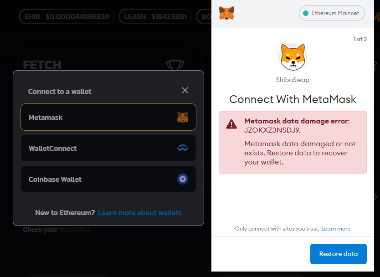The image size is (380, 277).
Task: Click the LEASH price ticker pill
Action: pyautogui.click(x=155, y=16)
